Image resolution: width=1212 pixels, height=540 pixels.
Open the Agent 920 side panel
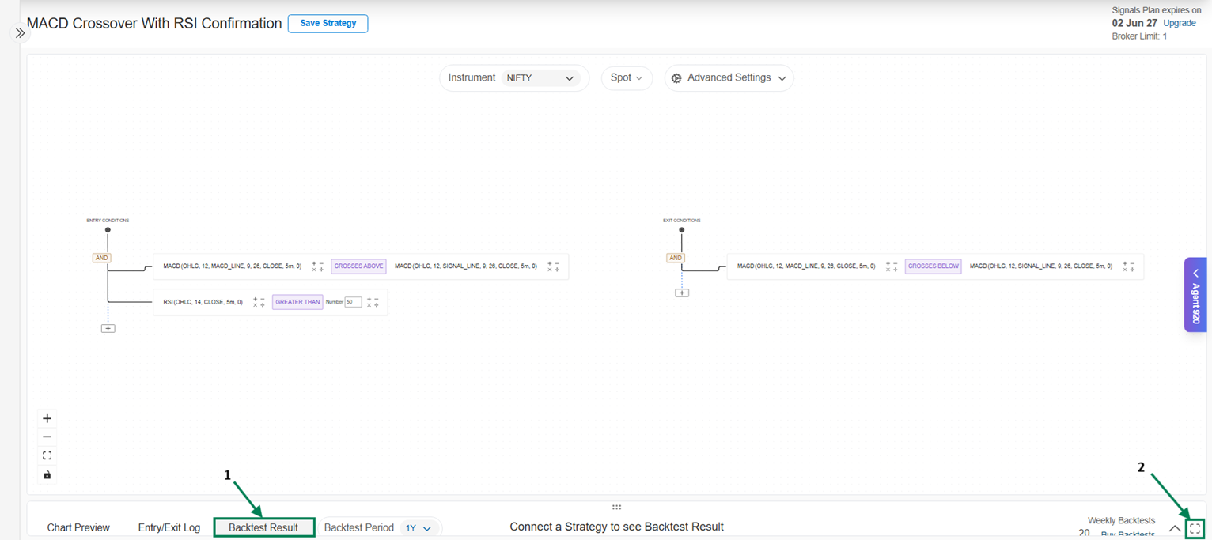pyautogui.click(x=1195, y=294)
